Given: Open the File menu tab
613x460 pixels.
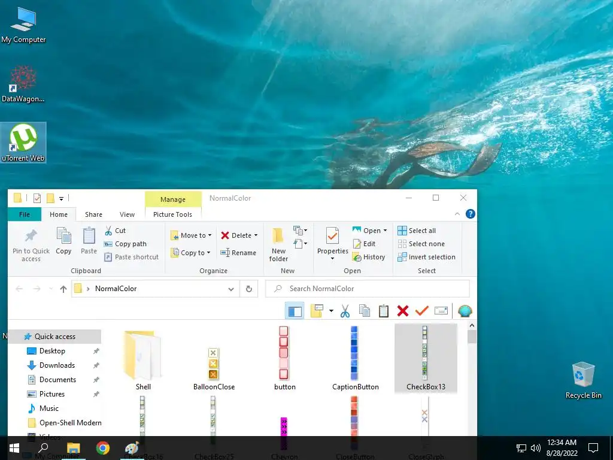Looking at the screenshot, I should [x=24, y=214].
